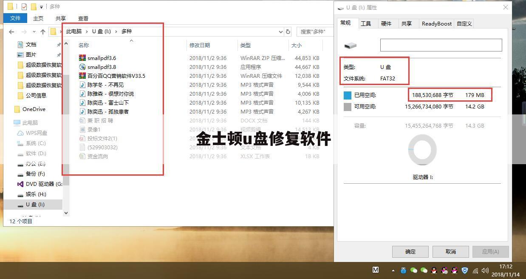Select U 盘 (I:) in navigation pane
526x279 pixels.
click(x=35, y=204)
